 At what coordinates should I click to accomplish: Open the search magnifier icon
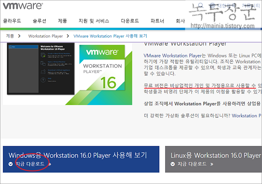click(201, 5)
